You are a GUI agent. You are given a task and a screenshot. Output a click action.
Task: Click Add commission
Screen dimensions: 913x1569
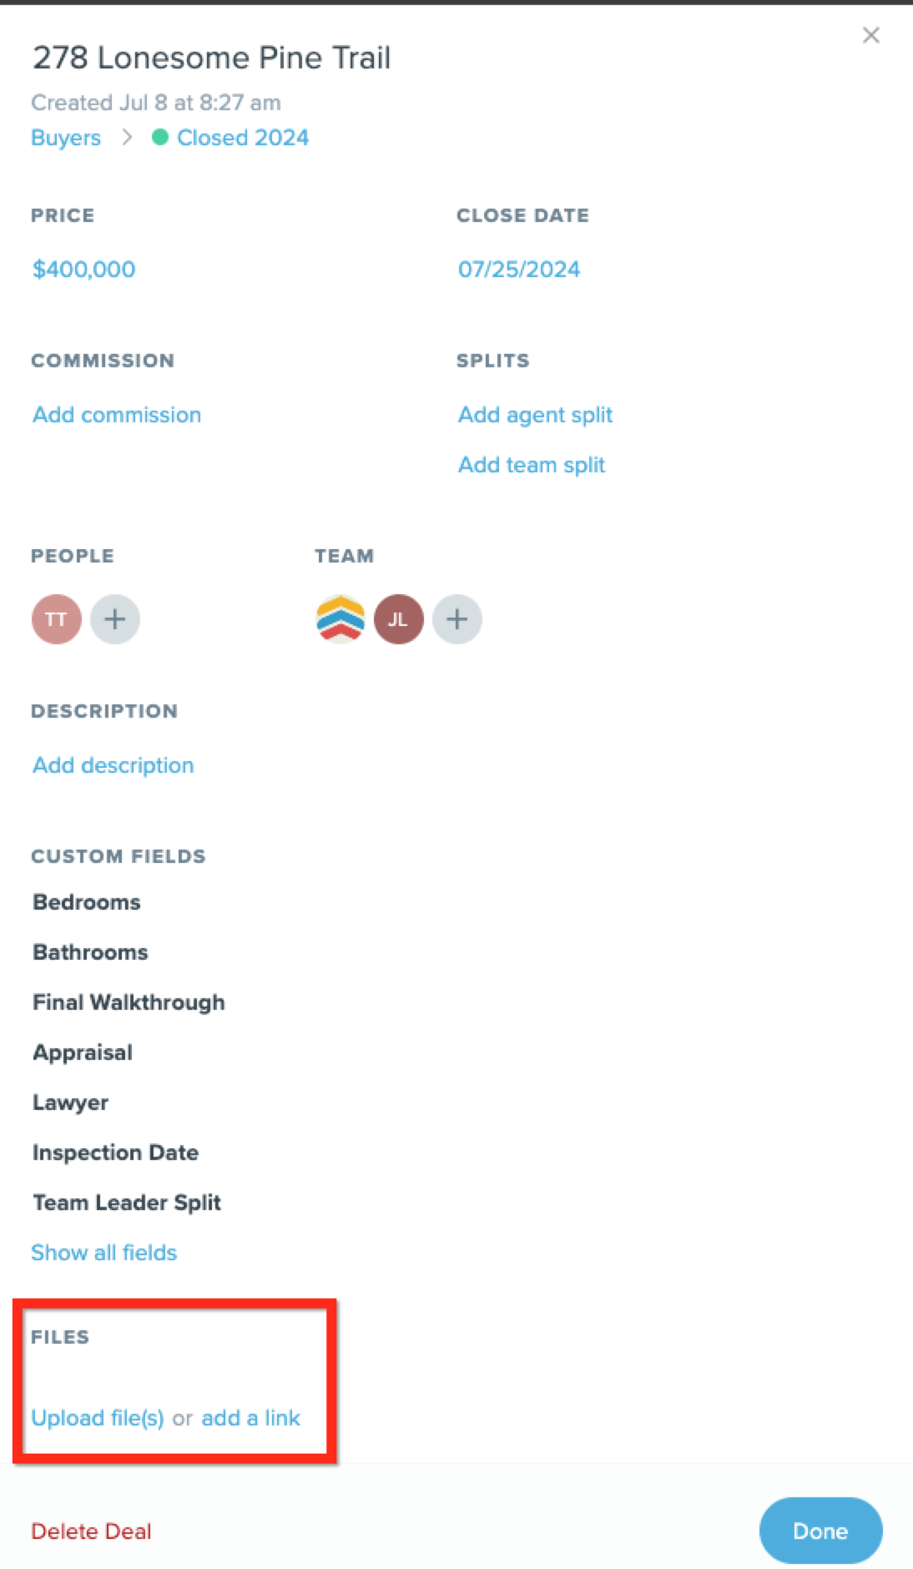coord(117,415)
